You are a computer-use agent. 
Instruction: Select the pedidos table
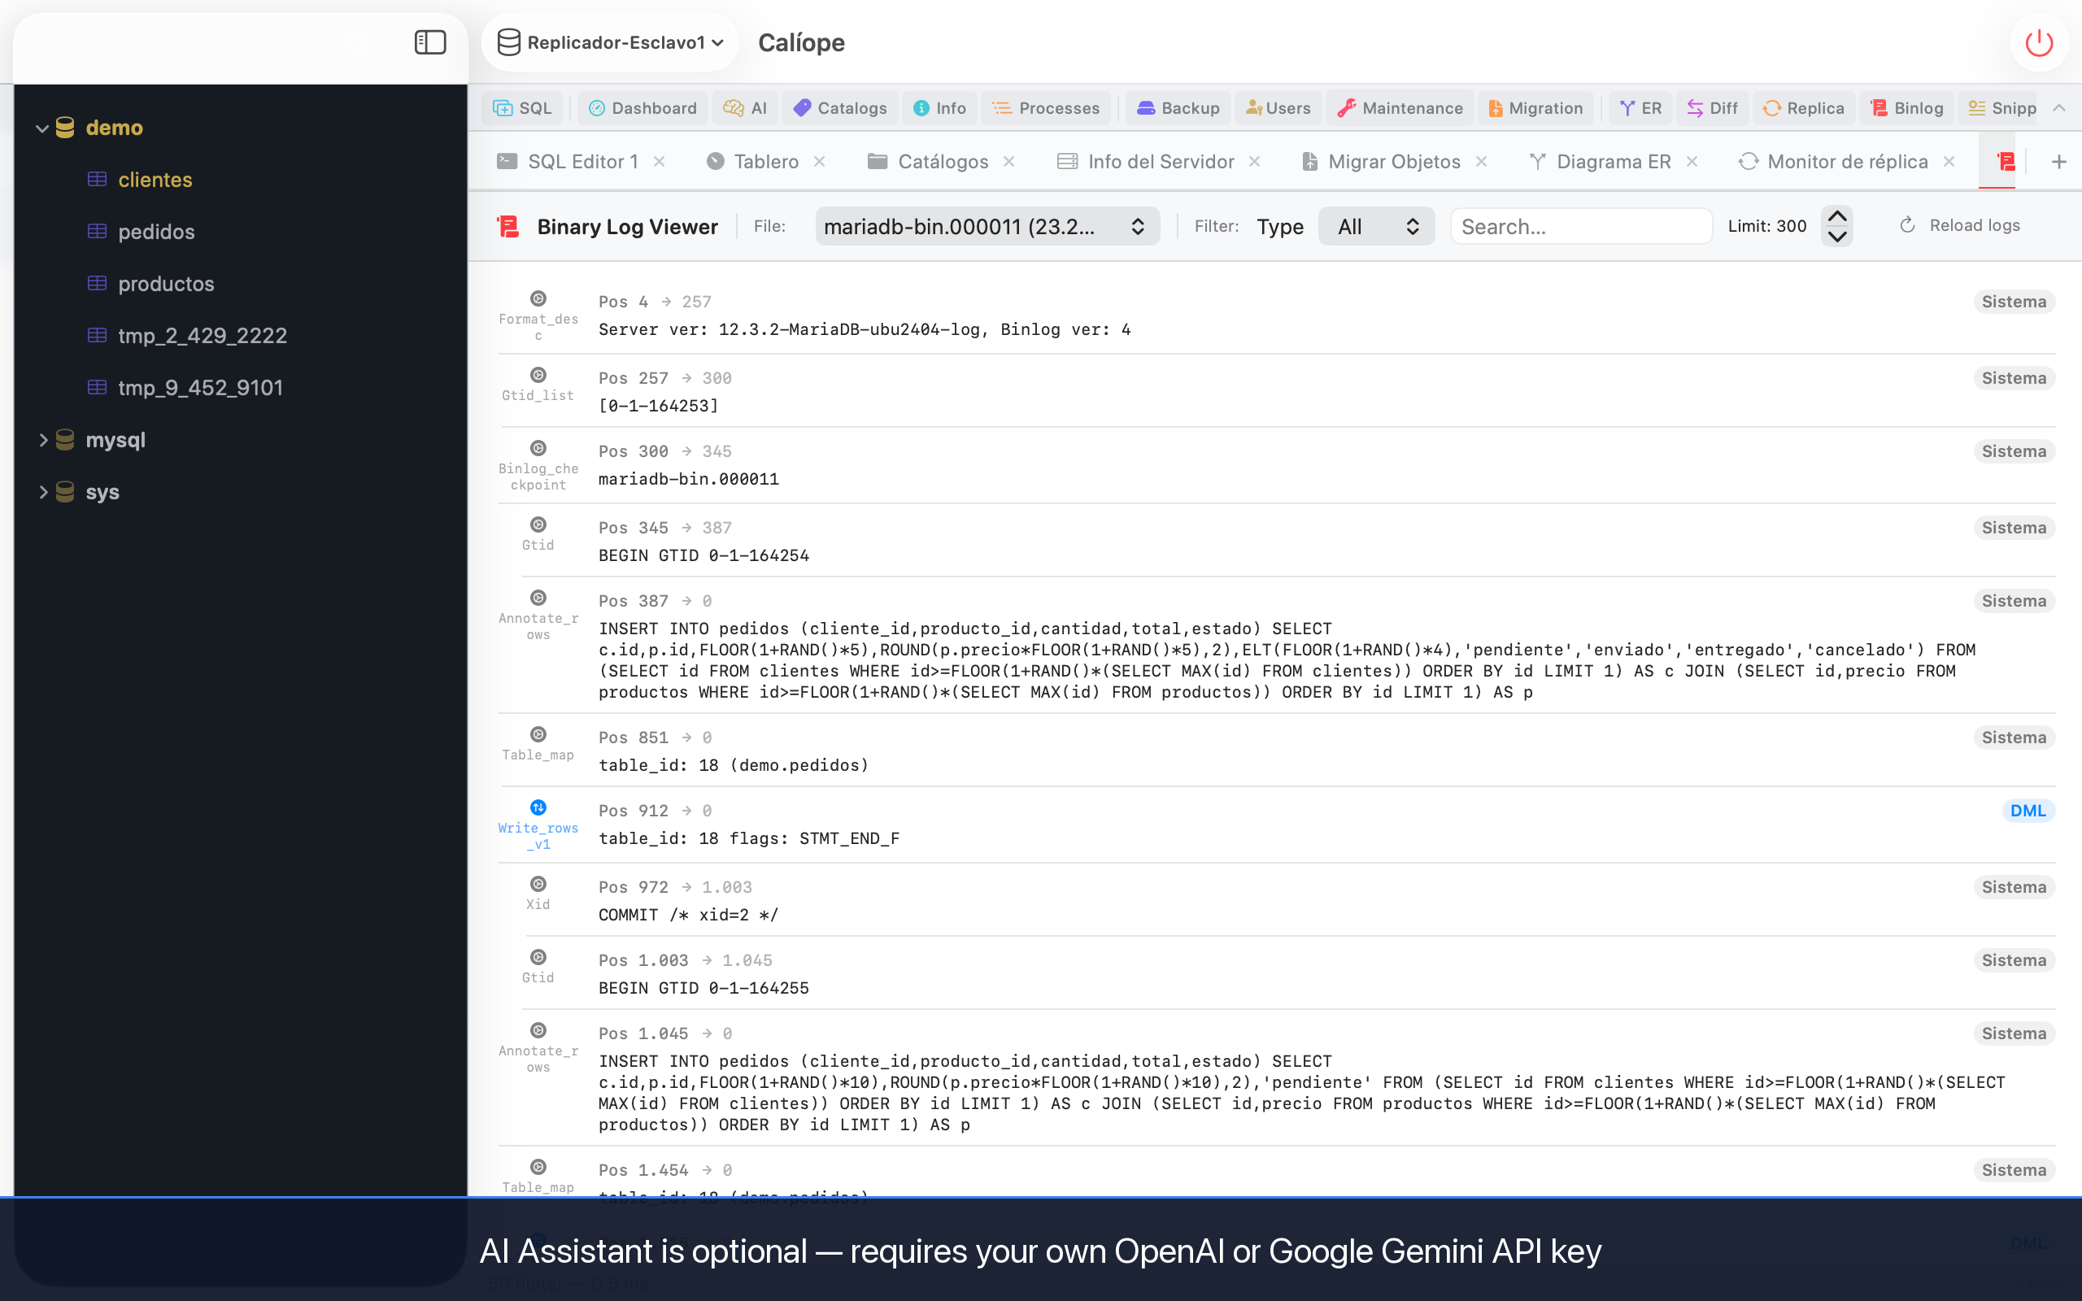[155, 232]
